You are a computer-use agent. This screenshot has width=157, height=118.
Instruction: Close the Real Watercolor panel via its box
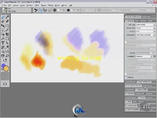tap(138, 82)
